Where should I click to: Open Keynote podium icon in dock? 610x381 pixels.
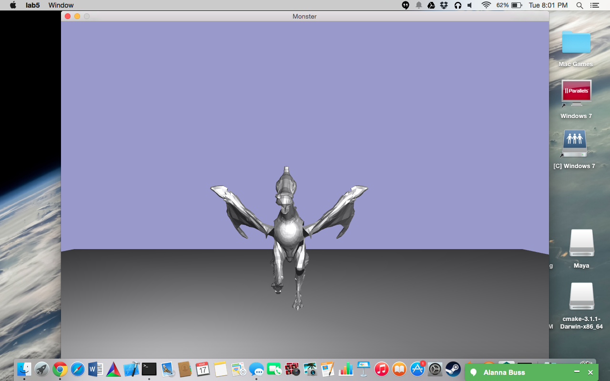point(364,369)
